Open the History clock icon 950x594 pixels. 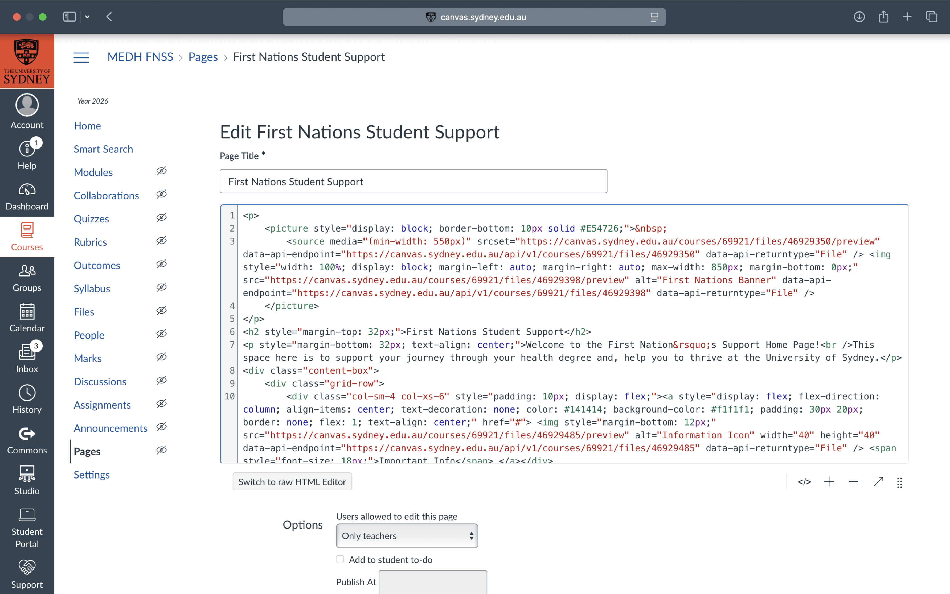pyautogui.click(x=27, y=393)
